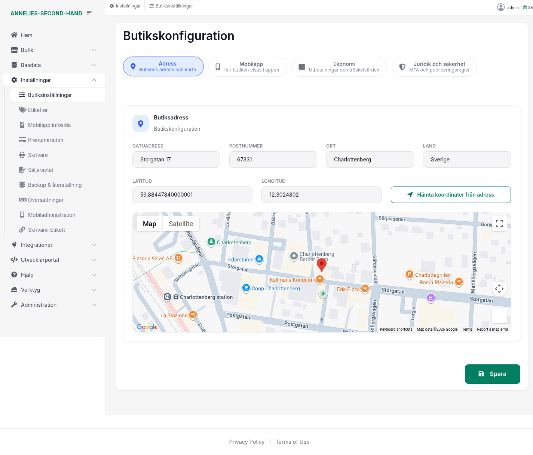533x455 pixels.
Task: Click the sidebar collapse icon beside store name
Action: (x=89, y=13)
